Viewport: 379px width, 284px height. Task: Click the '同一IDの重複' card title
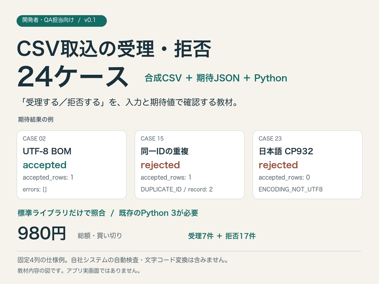pyautogui.click(x=165, y=151)
